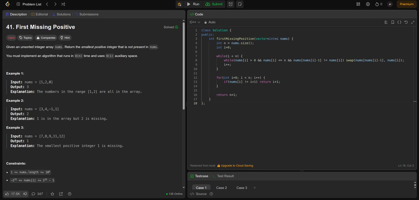Open the debugger bug icon
419x200 pixels.
point(179,4)
